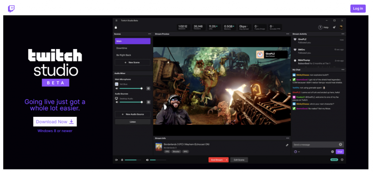Open the hamburger menu in Twitch Studio

pos(116,20)
